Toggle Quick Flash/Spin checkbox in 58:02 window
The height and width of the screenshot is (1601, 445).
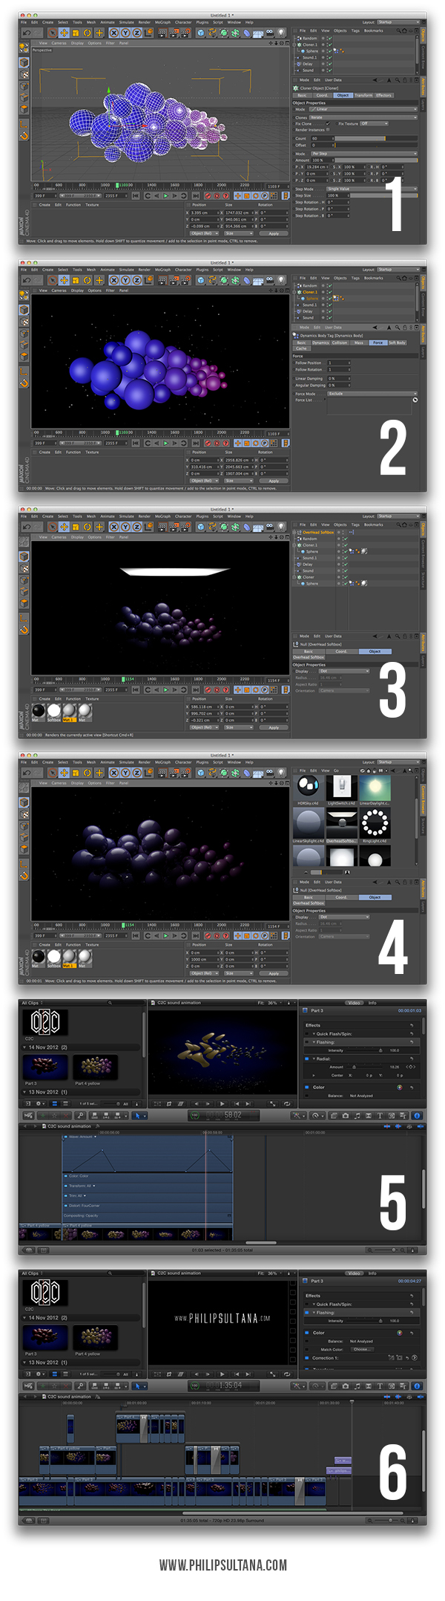pos(306,1033)
